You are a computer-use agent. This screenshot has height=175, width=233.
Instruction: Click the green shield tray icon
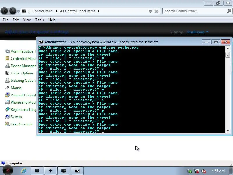[x=190, y=171]
